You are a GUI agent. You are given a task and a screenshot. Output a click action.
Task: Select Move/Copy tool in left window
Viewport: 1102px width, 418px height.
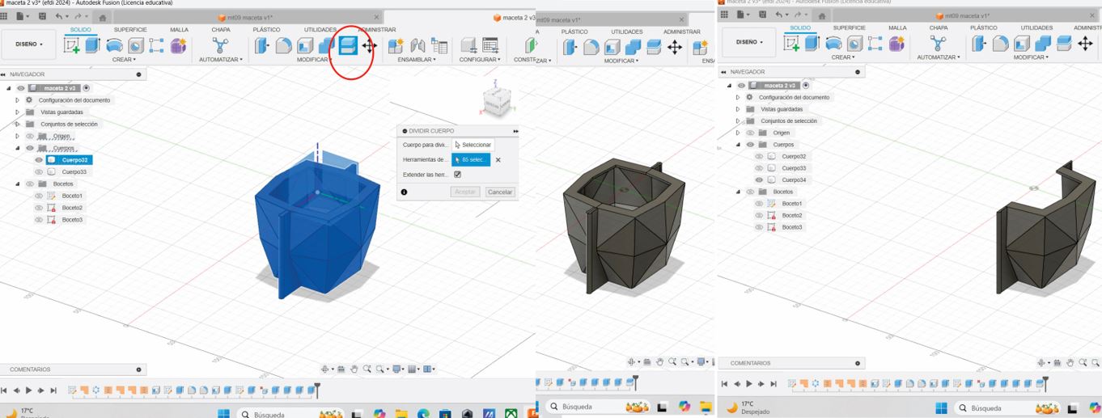[x=370, y=46]
